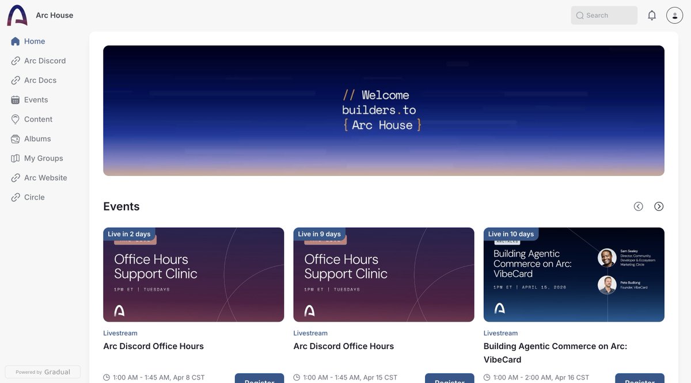The height and width of the screenshot is (383, 691).
Task: Register for the Apr 15 Office Hours event
Action: tap(449, 379)
